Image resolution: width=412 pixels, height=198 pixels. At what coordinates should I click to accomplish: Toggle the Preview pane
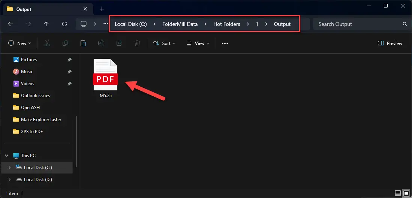[x=390, y=43]
